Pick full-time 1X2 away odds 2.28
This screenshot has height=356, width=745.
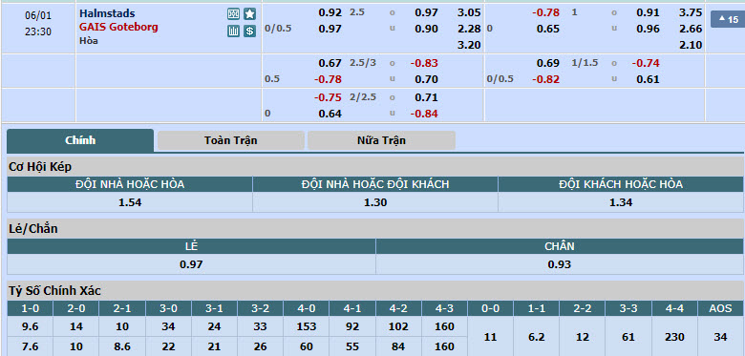469,29
